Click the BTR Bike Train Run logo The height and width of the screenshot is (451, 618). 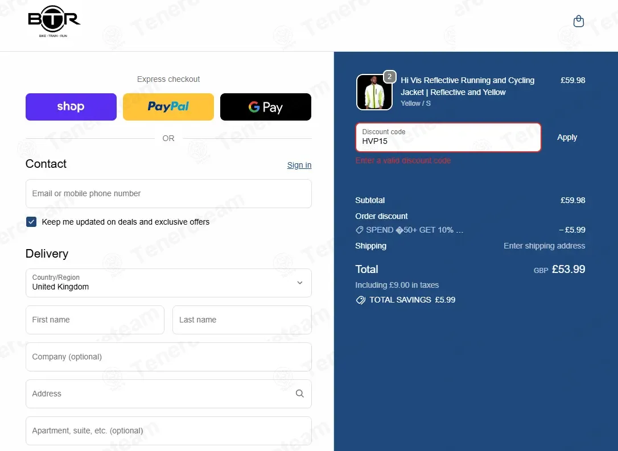coord(54,22)
